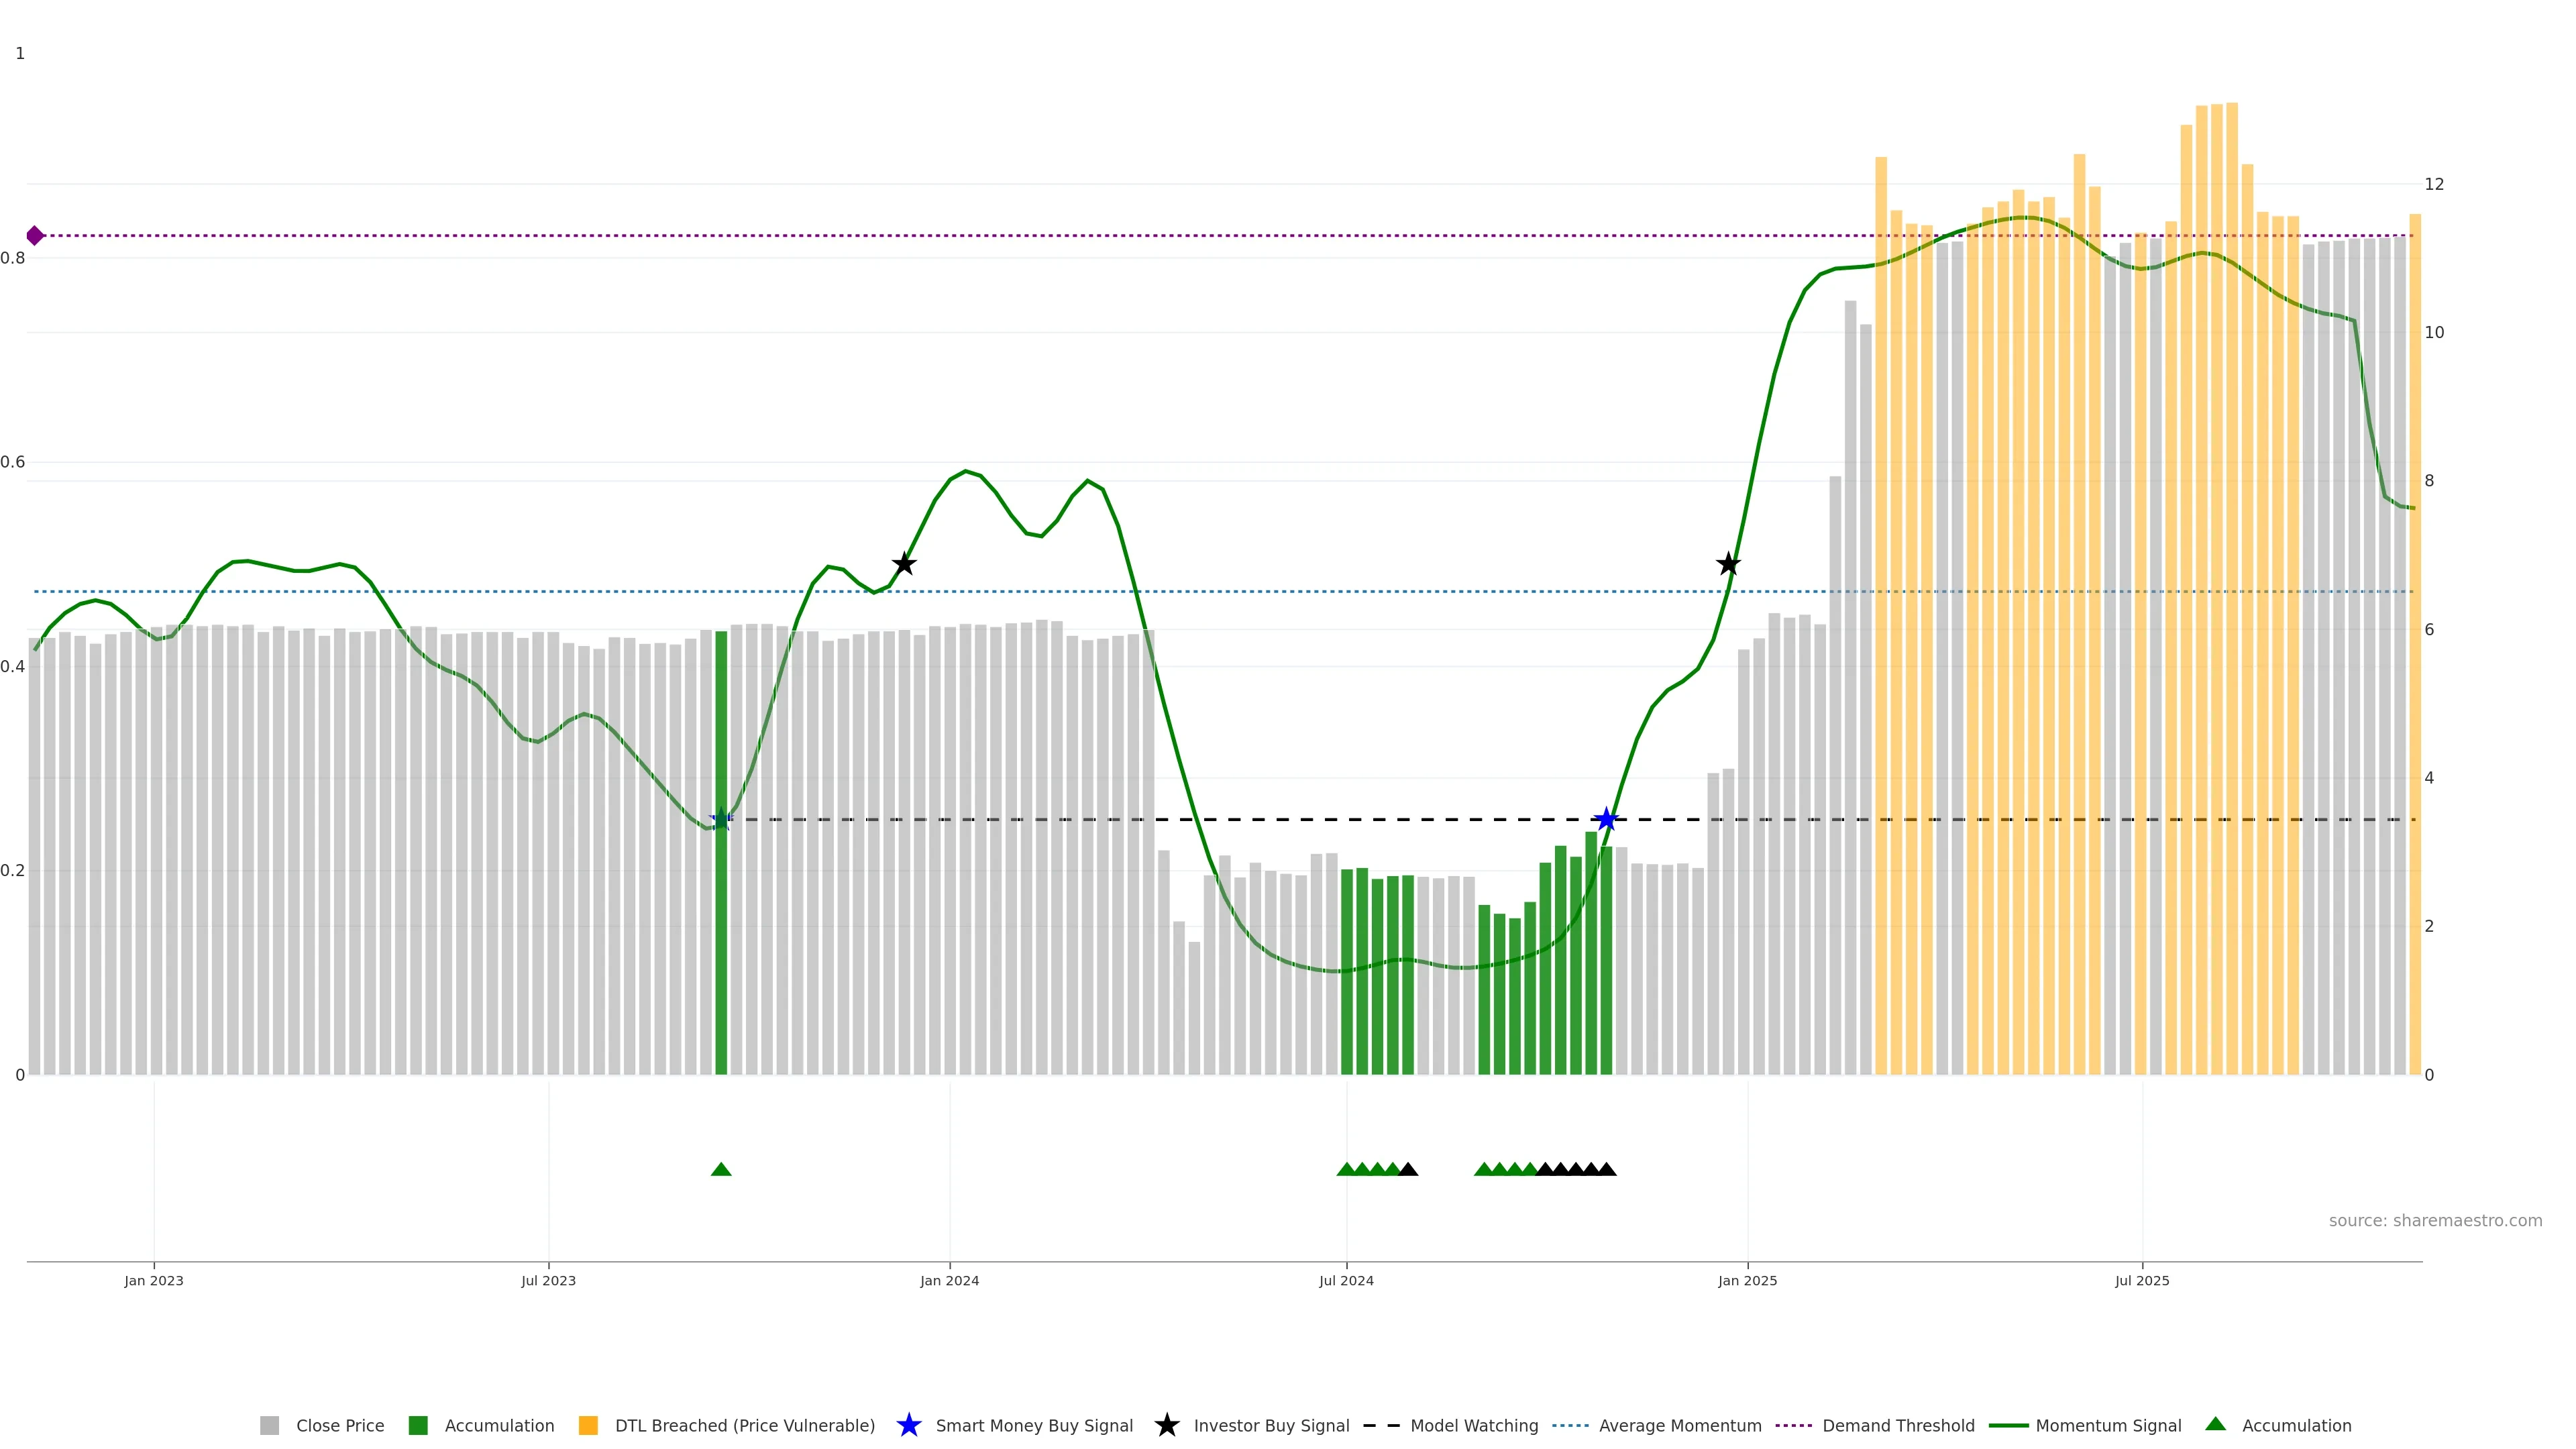Toggle Momentum Signal legend entry

pos(2108,1426)
